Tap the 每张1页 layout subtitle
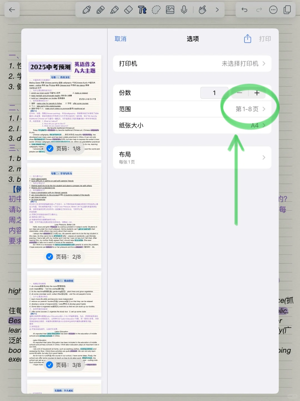The image size is (300, 401). pos(127,162)
